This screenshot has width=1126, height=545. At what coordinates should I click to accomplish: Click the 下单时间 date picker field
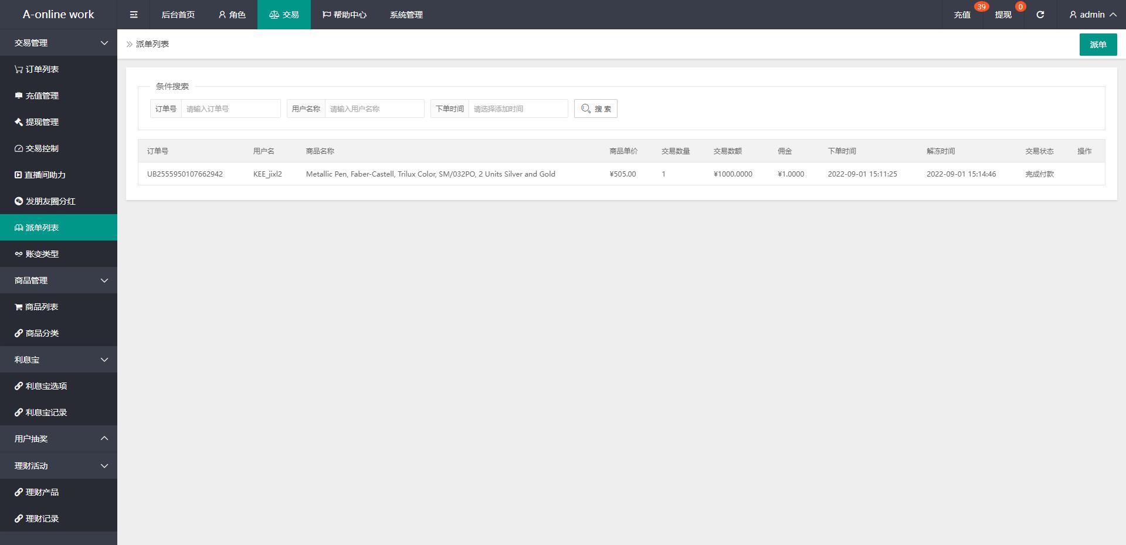tap(518, 109)
